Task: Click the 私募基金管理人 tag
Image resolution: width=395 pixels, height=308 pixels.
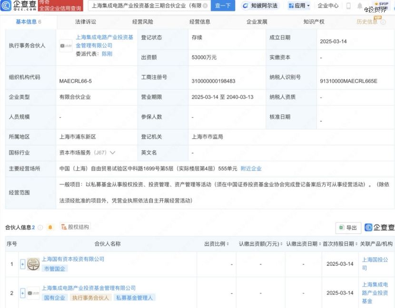Action: [135, 298]
